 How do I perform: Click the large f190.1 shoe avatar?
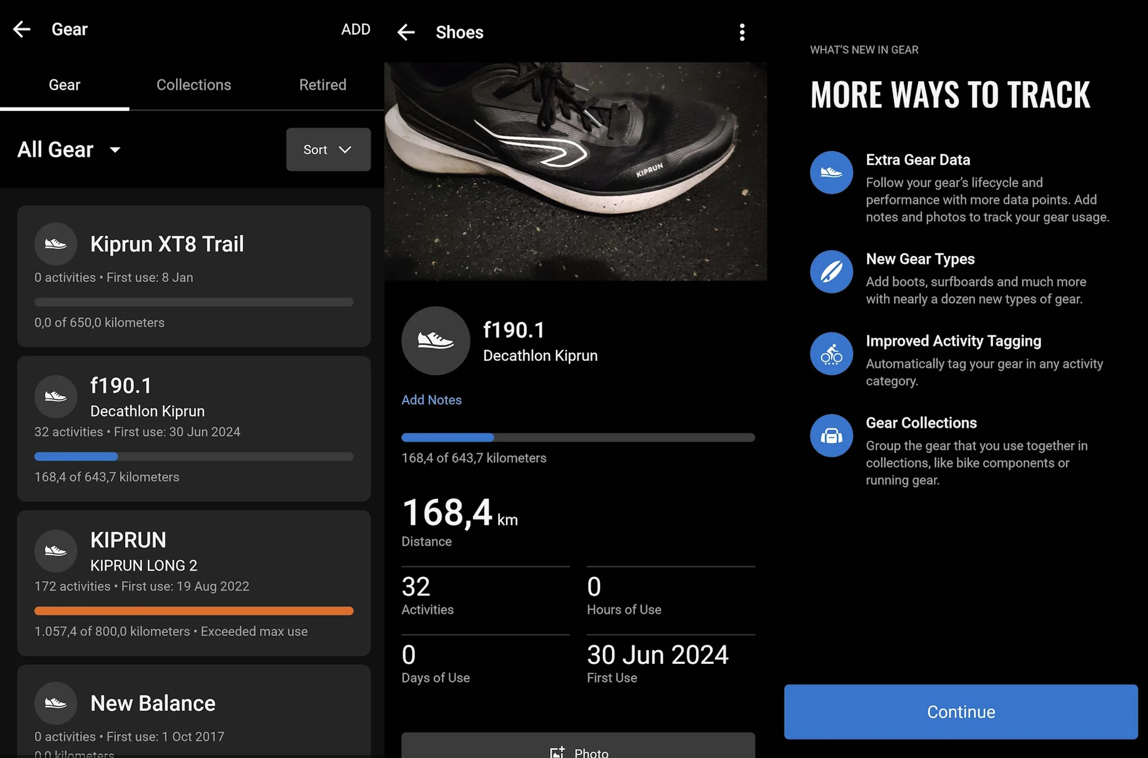(435, 341)
